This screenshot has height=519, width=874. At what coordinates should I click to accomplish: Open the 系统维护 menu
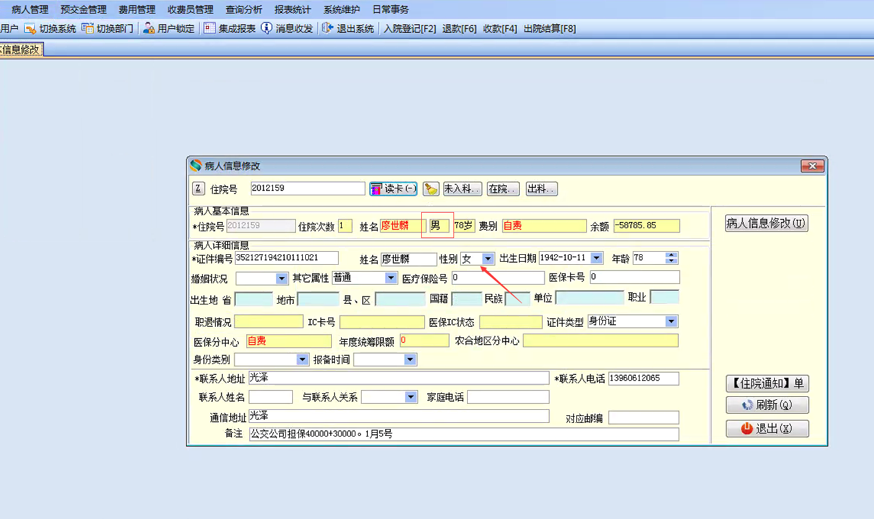(x=342, y=9)
